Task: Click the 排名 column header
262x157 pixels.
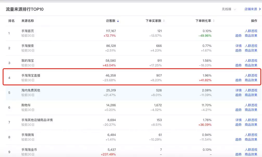Action: [x=11, y=21]
